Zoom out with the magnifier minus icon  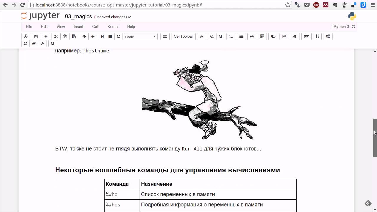coord(221,37)
